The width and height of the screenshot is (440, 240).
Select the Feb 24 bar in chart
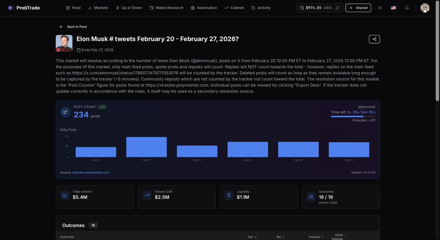point(298,149)
